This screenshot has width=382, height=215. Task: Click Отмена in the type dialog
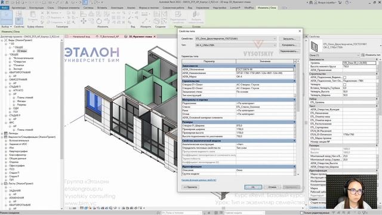pos(272,187)
